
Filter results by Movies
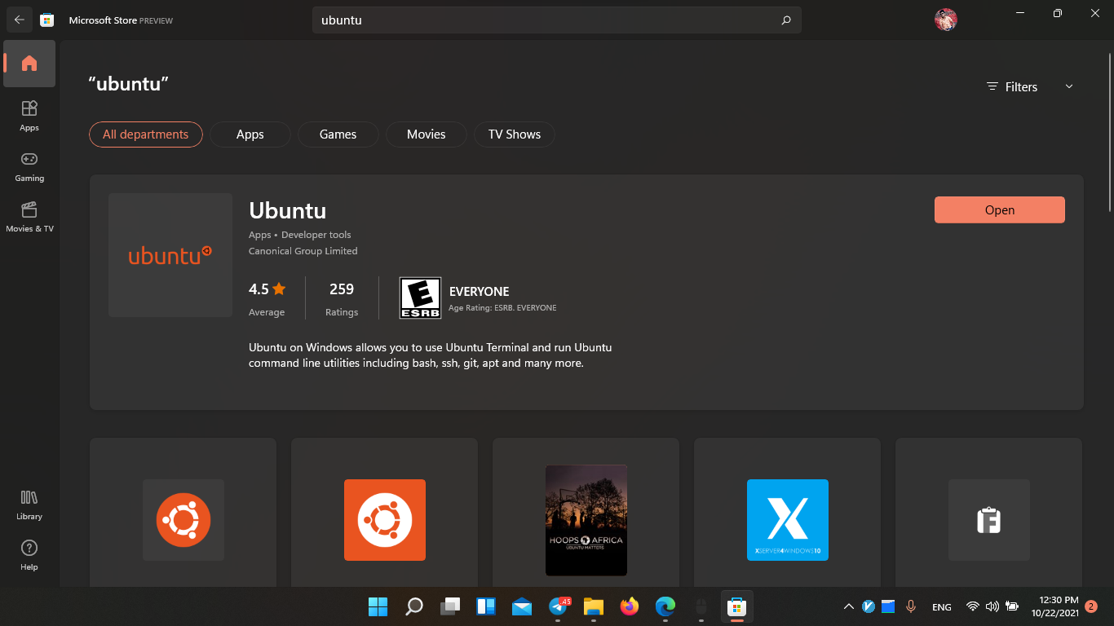click(x=427, y=134)
